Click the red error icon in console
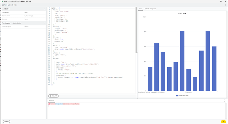The image size is (228, 124). click(49, 104)
